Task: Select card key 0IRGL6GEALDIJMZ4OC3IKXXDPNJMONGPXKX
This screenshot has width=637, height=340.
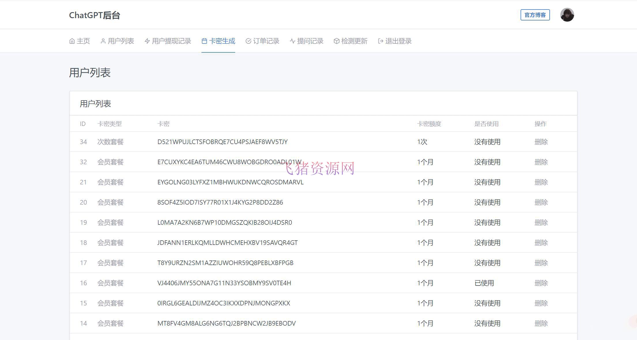Action: [x=224, y=303]
